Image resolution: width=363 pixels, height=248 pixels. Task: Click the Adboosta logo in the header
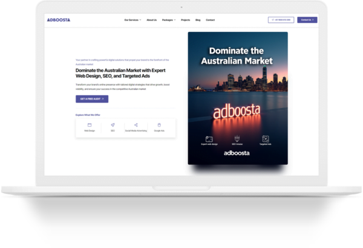coord(59,20)
